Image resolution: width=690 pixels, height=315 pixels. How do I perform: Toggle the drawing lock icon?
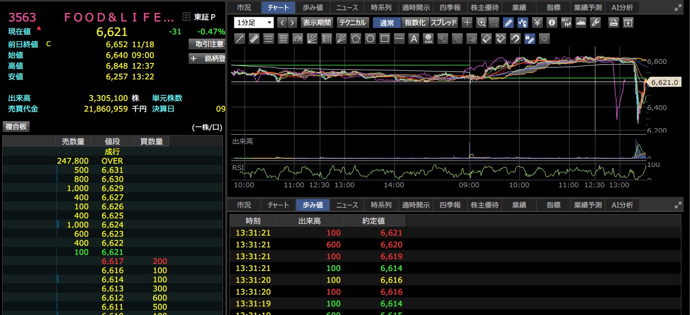click(529, 39)
